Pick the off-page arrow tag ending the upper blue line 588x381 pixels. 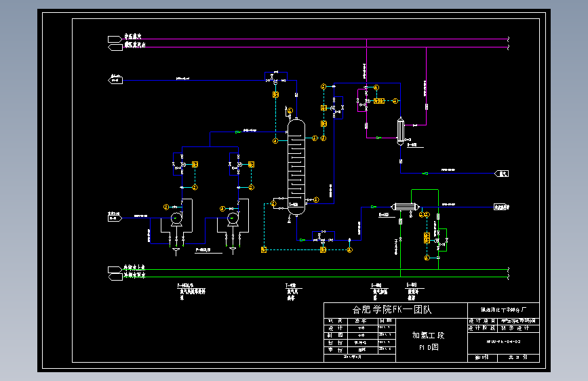tap(115, 80)
